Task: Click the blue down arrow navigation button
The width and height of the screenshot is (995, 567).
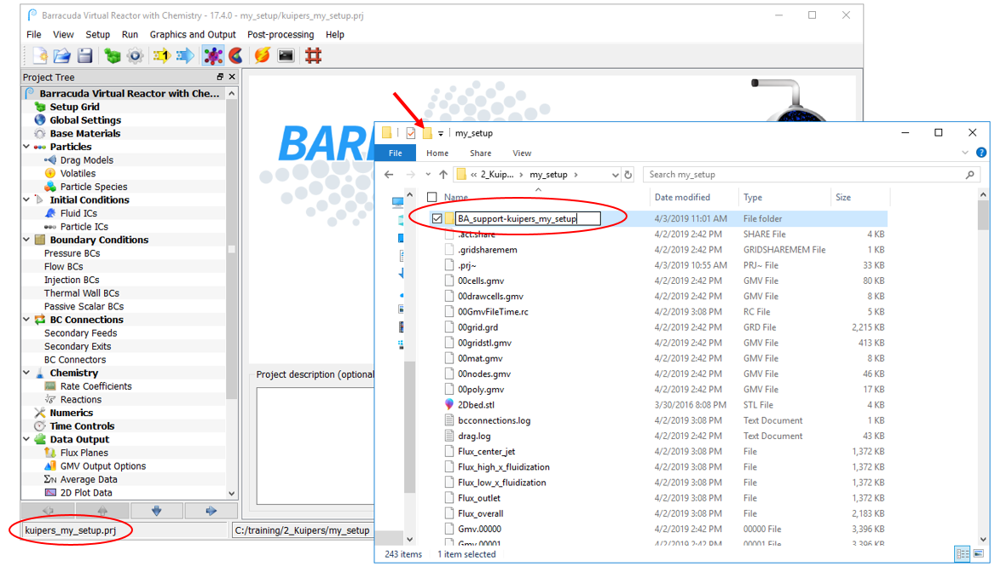Action: 156,511
